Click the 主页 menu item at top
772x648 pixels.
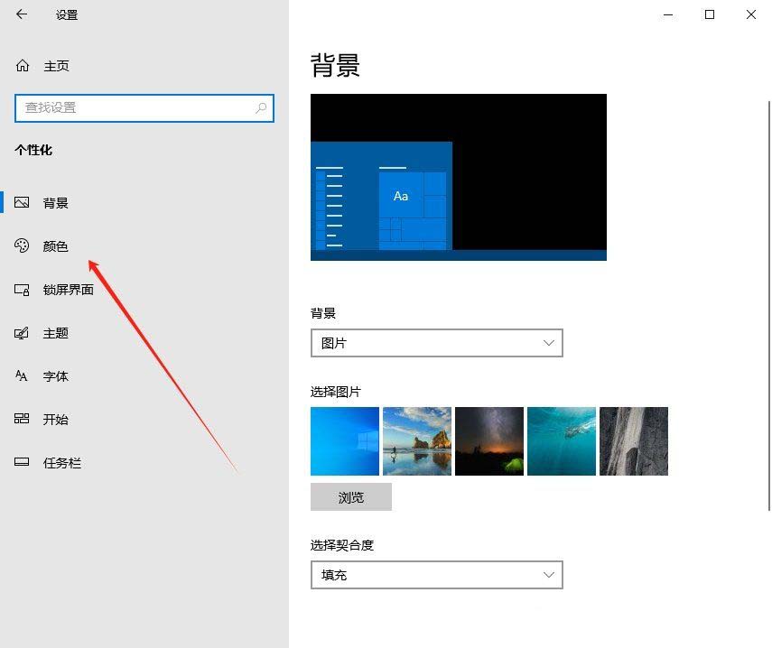click(x=56, y=65)
